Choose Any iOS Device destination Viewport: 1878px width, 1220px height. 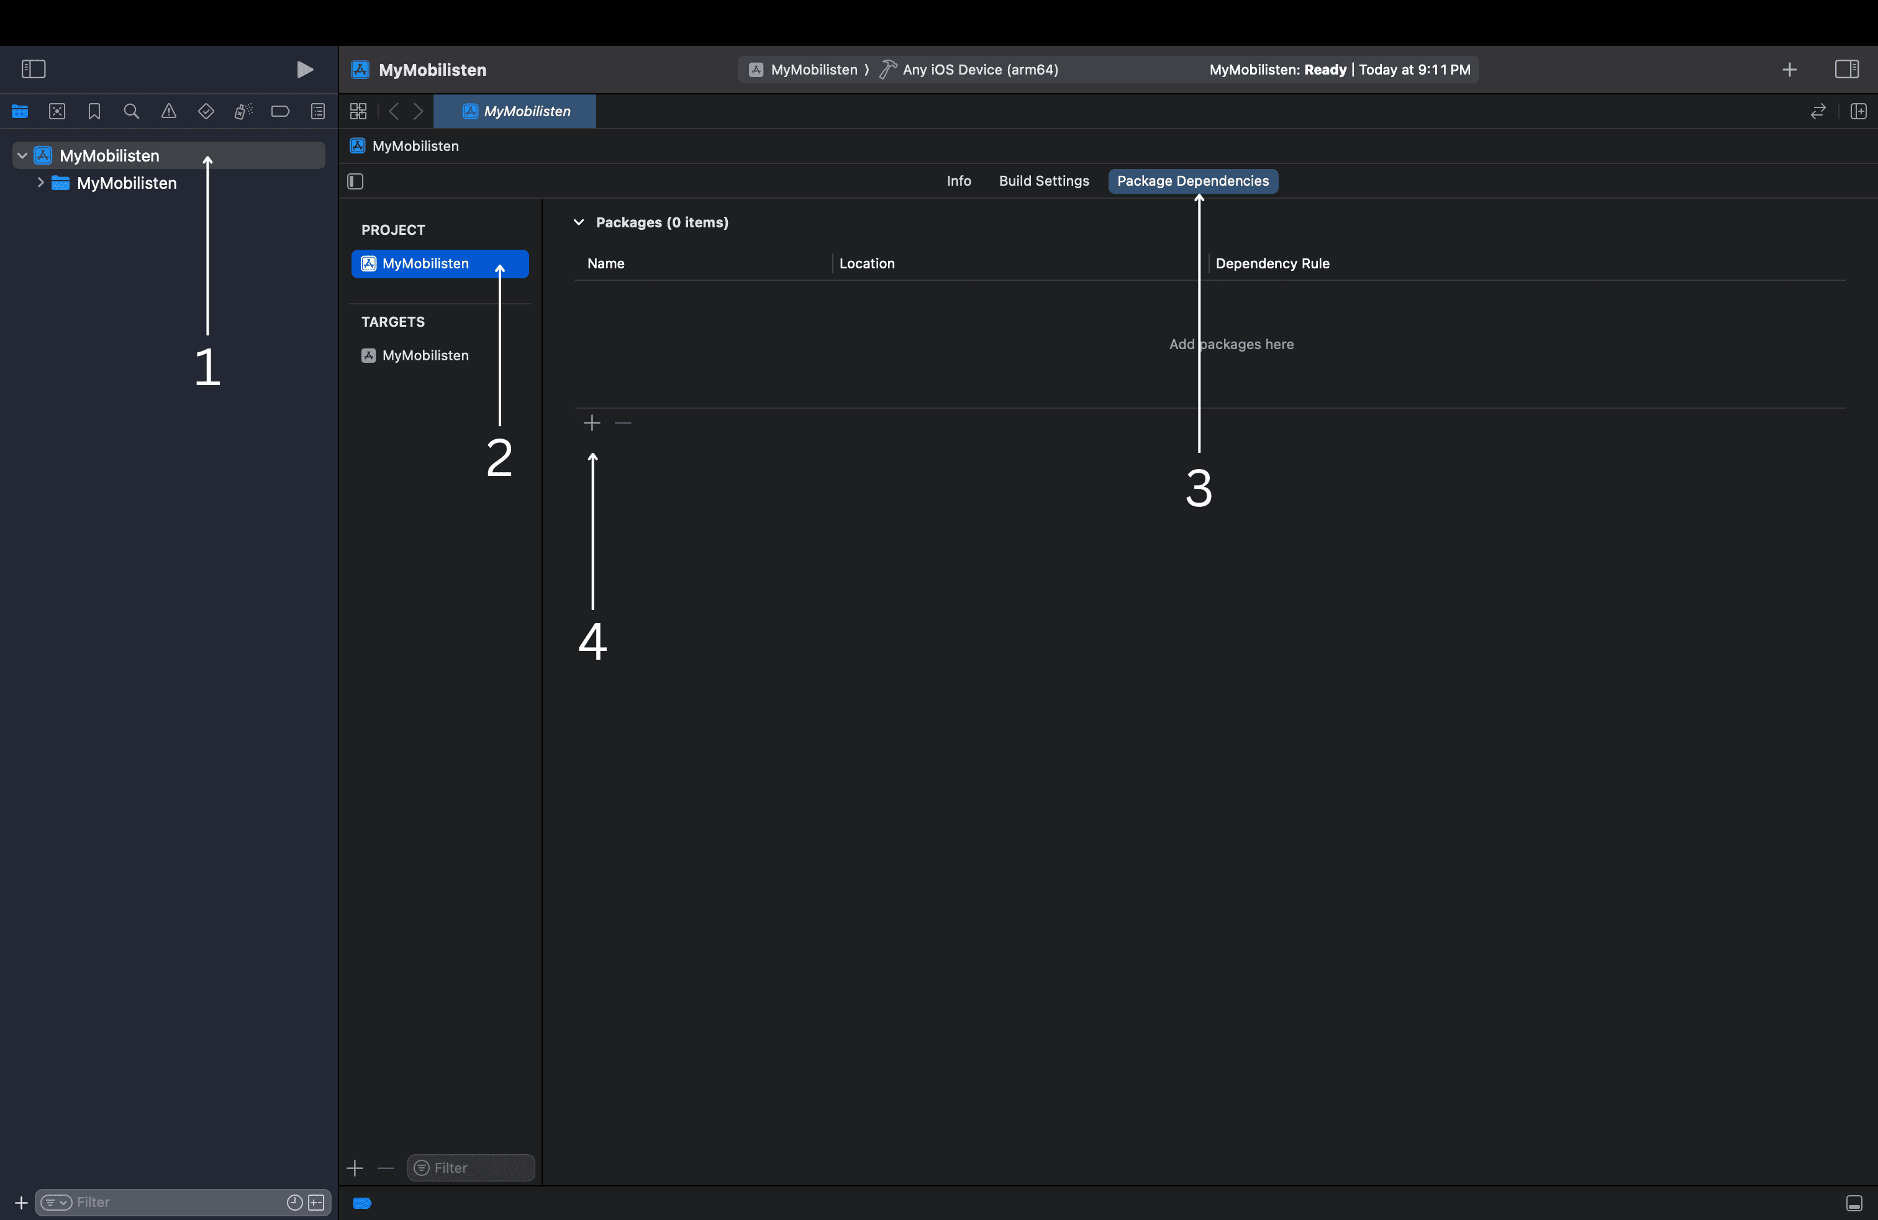[x=970, y=70]
